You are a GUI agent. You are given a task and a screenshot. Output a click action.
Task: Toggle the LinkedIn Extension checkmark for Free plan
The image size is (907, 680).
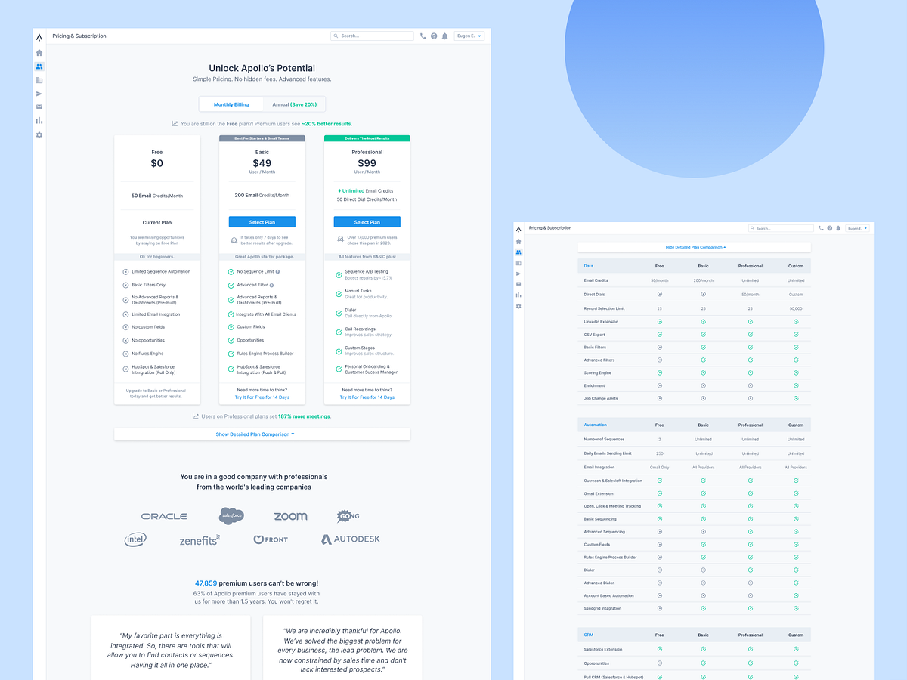(659, 321)
